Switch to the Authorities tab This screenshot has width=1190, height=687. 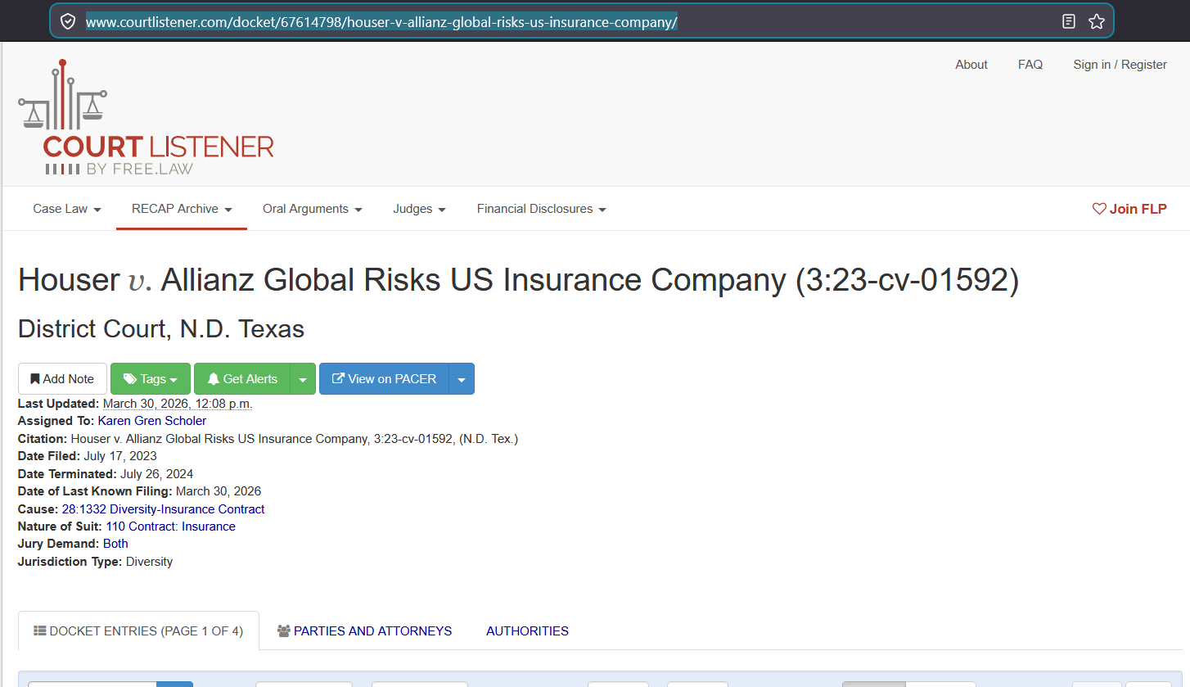(x=527, y=631)
